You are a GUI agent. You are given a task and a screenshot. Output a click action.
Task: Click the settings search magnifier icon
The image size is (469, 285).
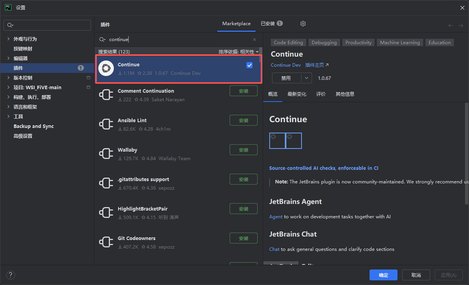pos(10,25)
